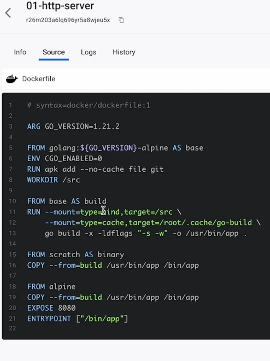This screenshot has height=361, width=270.
Task: Click line number 22 in the gutter
Action: [x=12, y=328]
